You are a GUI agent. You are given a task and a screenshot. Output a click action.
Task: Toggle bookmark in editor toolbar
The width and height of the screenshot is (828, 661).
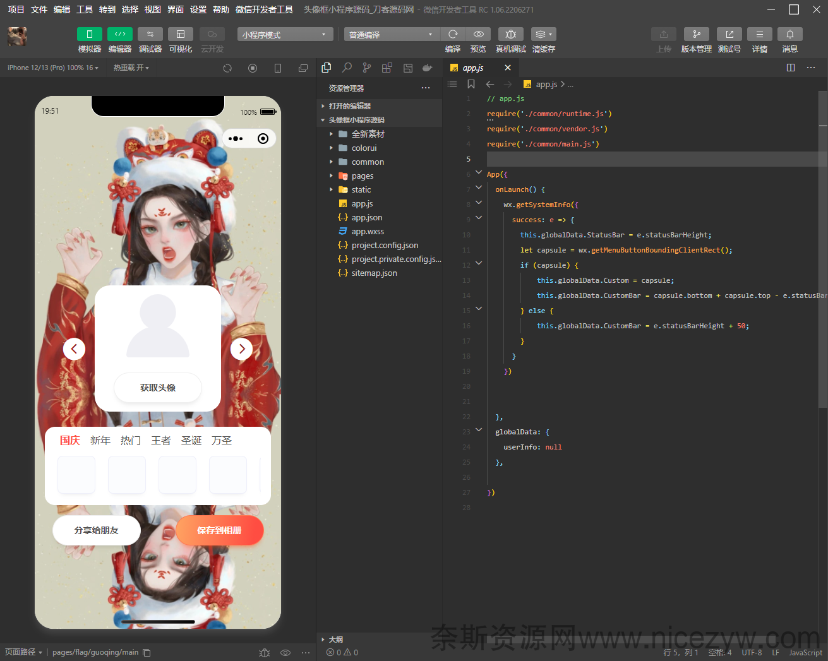point(471,84)
